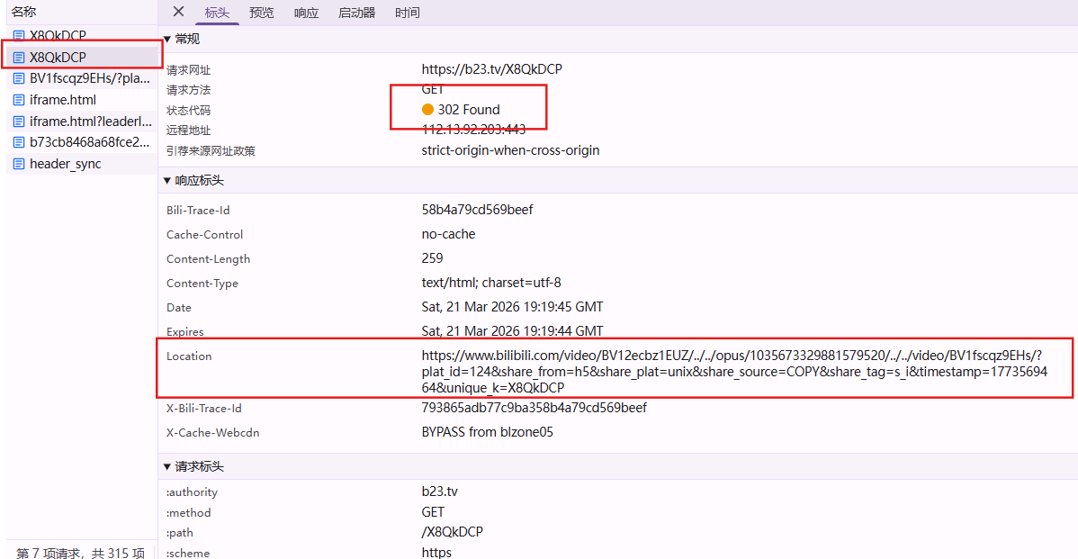Collapse the 常规 section
This screenshot has height=559, width=1078.
click(x=166, y=39)
